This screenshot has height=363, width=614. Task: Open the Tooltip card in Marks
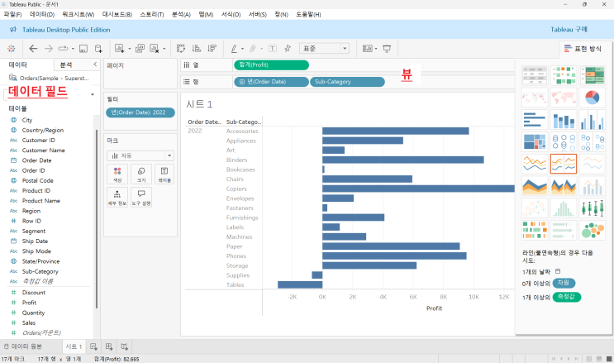coord(141,197)
